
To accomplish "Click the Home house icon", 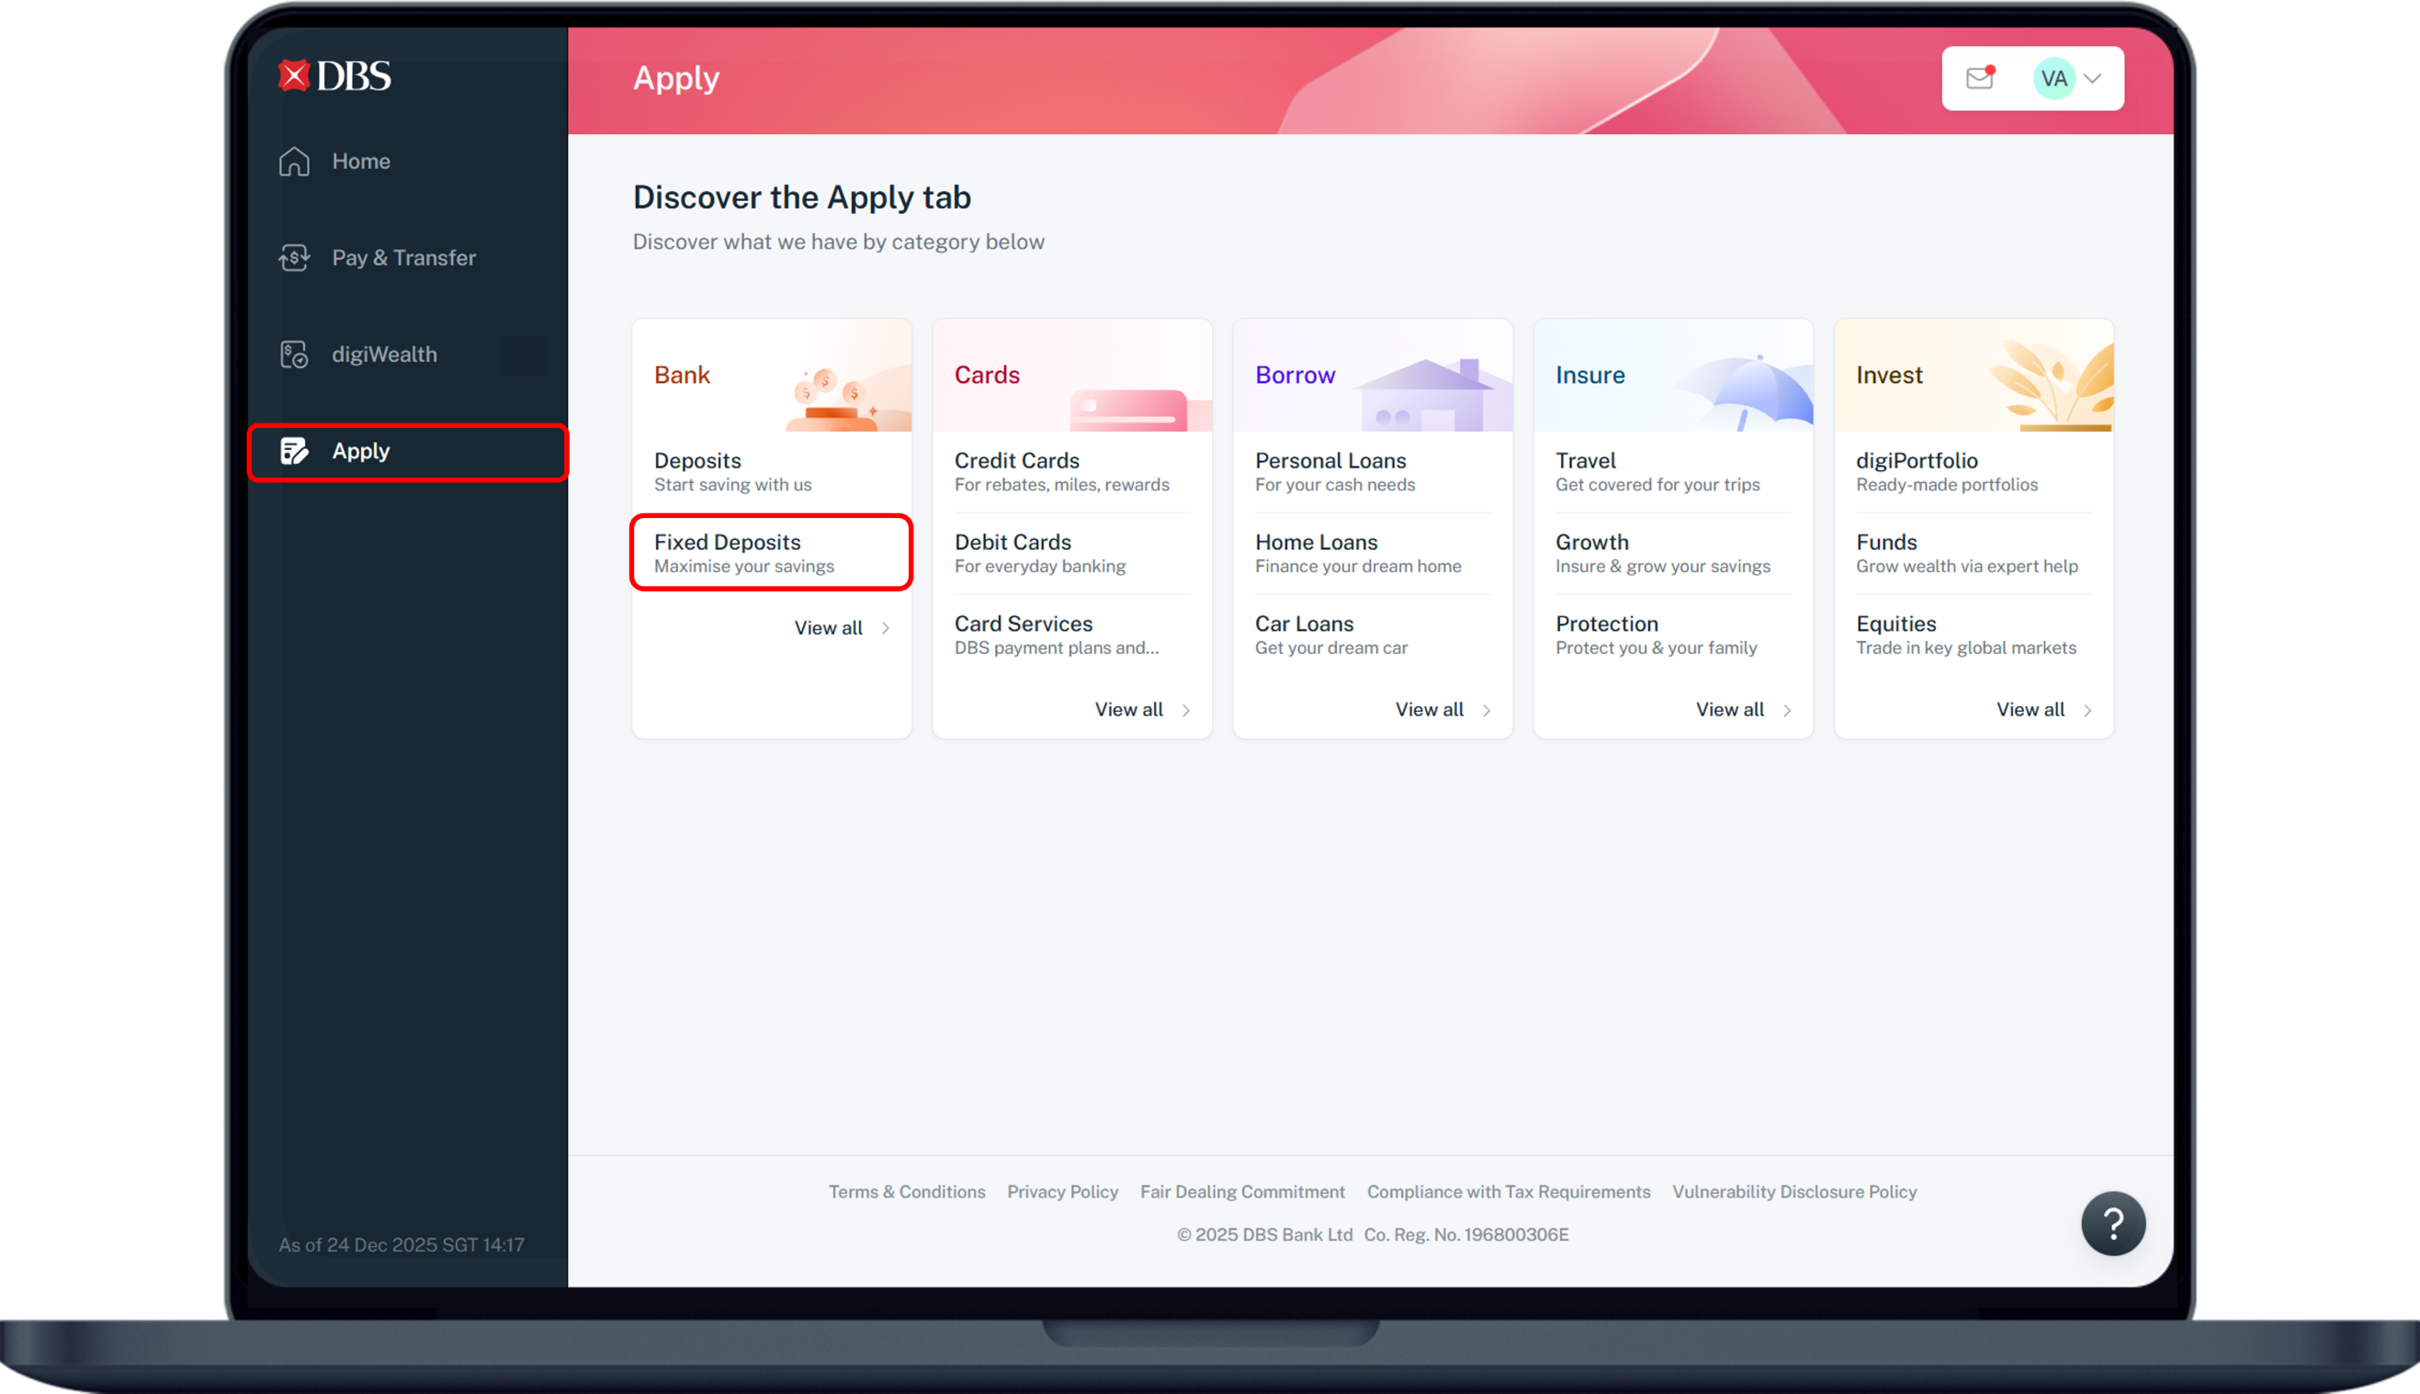I will pyautogui.click(x=294, y=162).
